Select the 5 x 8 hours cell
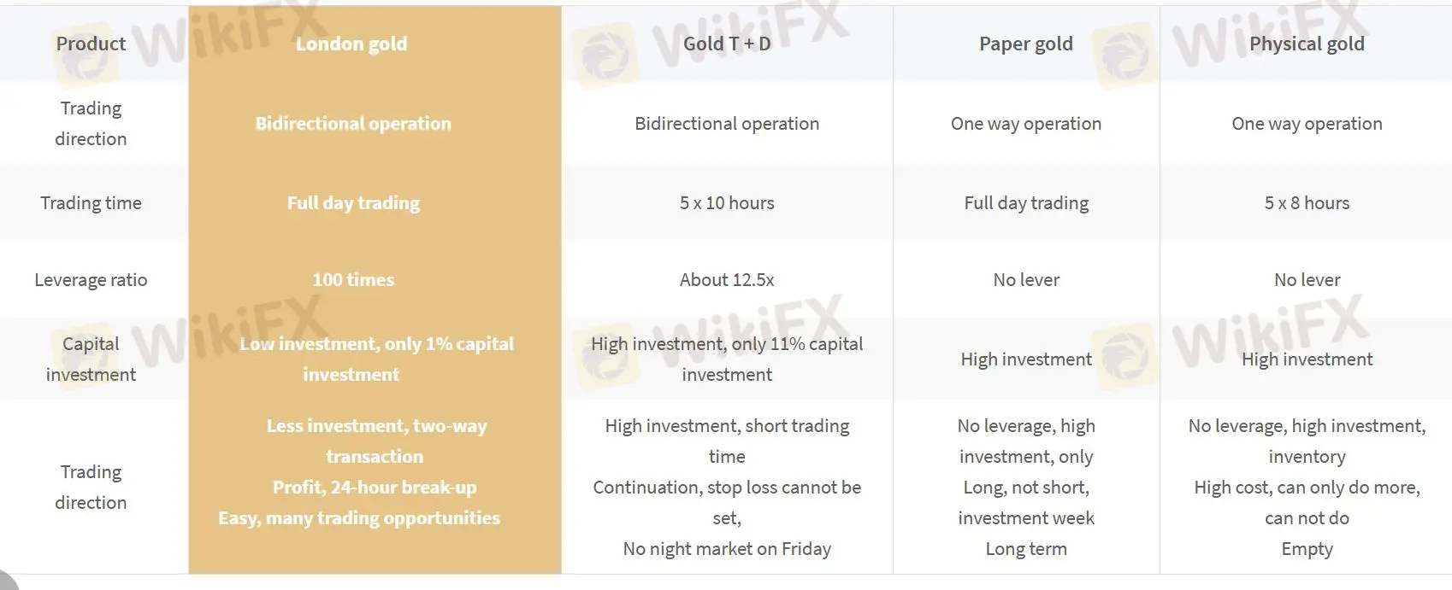 pyautogui.click(x=1307, y=203)
